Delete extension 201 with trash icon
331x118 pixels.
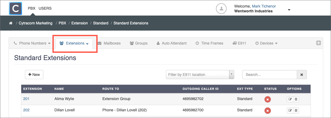(296, 99)
